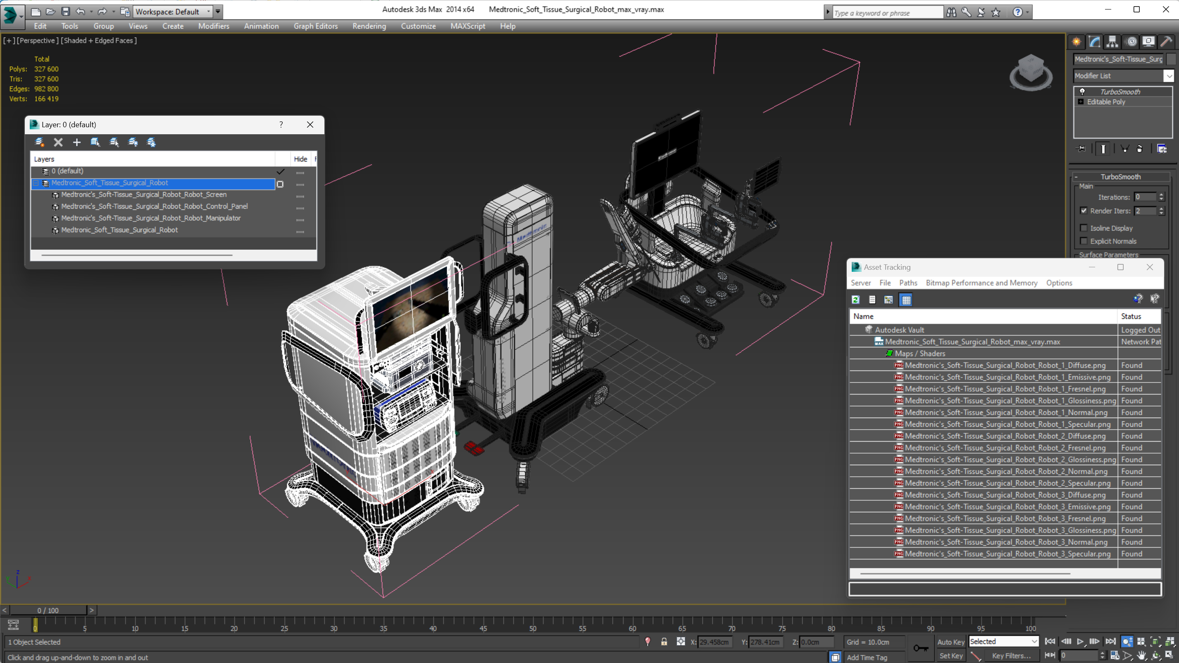Click Pin Stack icon below modifier list
Image resolution: width=1179 pixels, height=663 pixels.
tap(1081, 149)
